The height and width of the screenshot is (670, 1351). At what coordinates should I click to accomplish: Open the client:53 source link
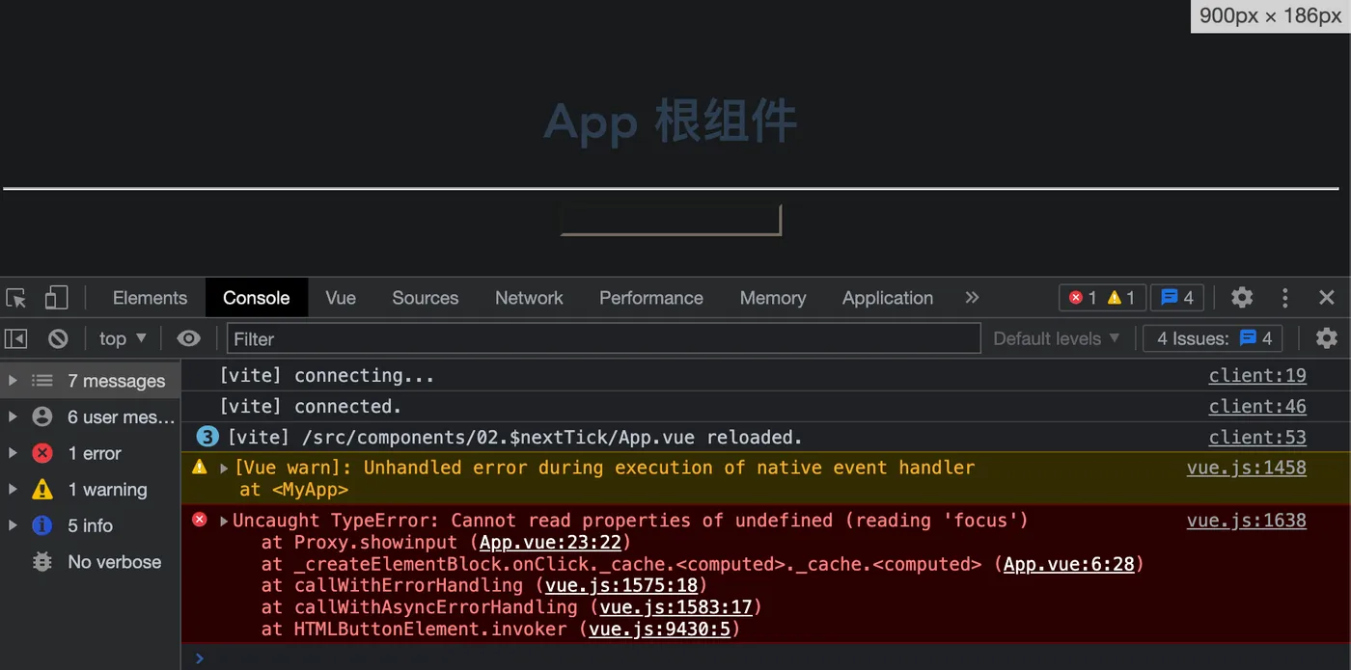[1257, 438]
